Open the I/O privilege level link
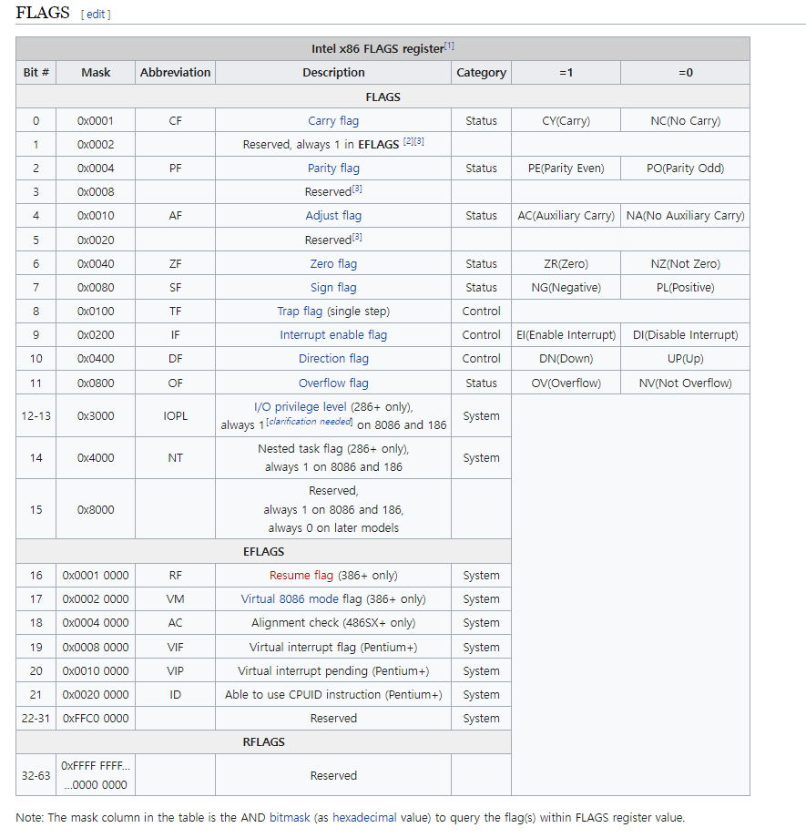This screenshot has height=838, width=806. pyautogui.click(x=300, y=407)
